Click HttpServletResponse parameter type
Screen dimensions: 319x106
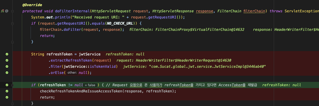173,11
